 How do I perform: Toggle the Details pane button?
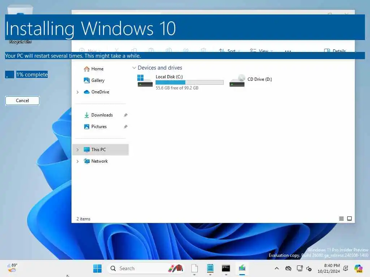point(335,50)
